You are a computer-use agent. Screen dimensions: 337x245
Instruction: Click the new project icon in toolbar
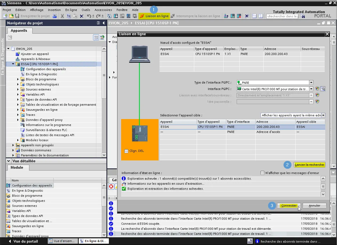(5, 16)
